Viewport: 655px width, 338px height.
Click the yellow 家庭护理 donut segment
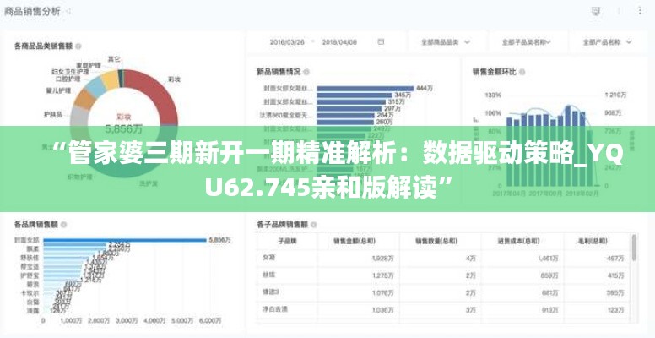click(x=111, y=80)
